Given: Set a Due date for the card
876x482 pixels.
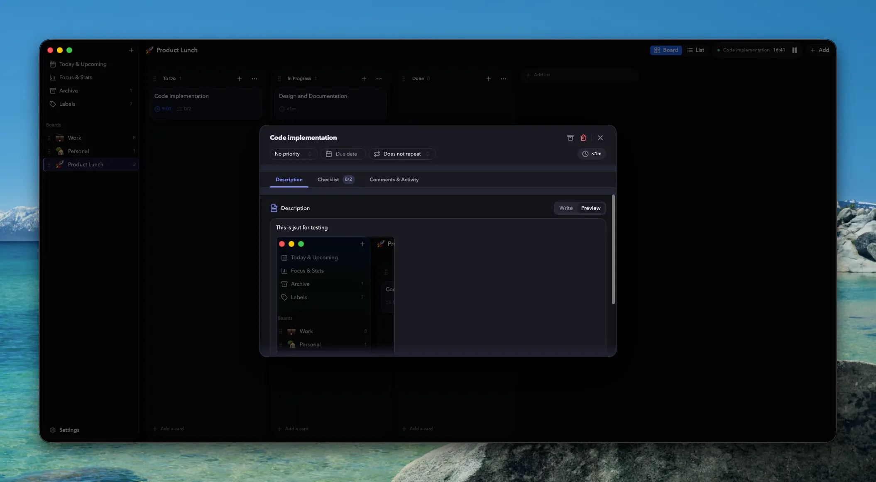Looking at the screenshot, I should (343, 154).
